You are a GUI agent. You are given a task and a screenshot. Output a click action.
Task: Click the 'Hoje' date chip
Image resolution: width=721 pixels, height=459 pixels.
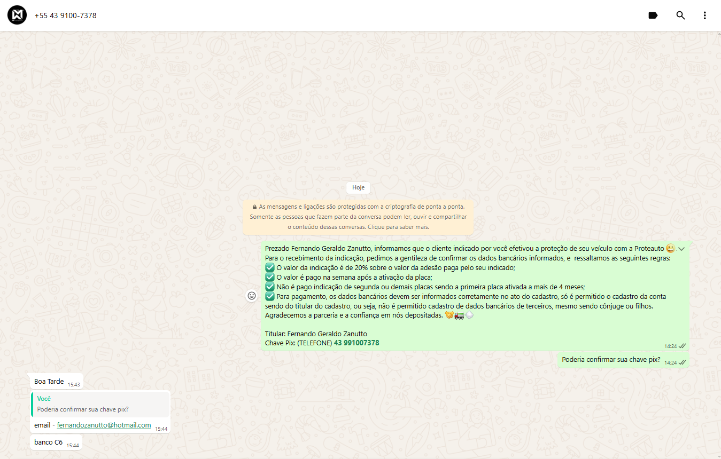point(358,188)
